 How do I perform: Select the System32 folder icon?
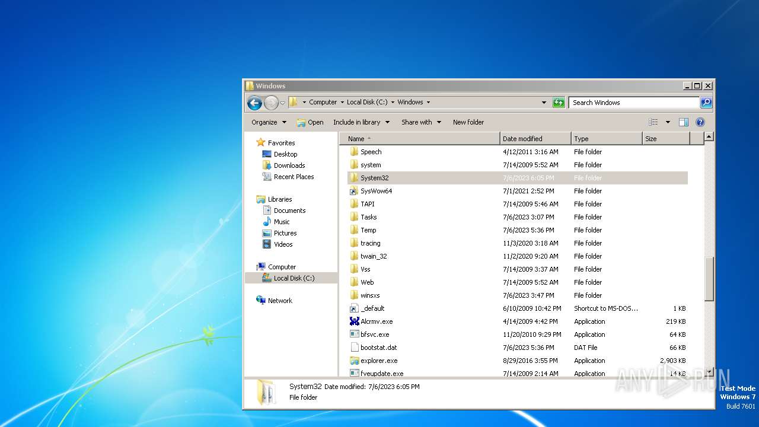[x=354, y=178]
